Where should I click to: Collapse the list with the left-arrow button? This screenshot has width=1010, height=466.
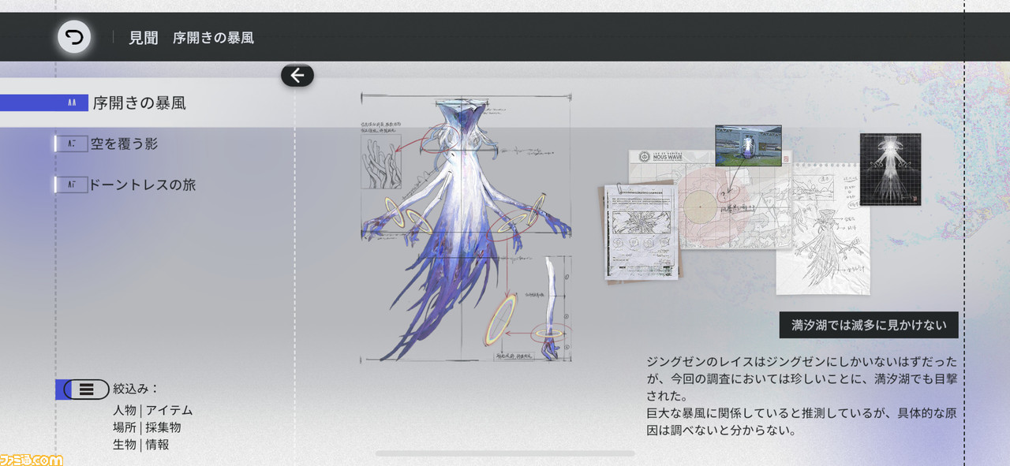tap(297, 75)
